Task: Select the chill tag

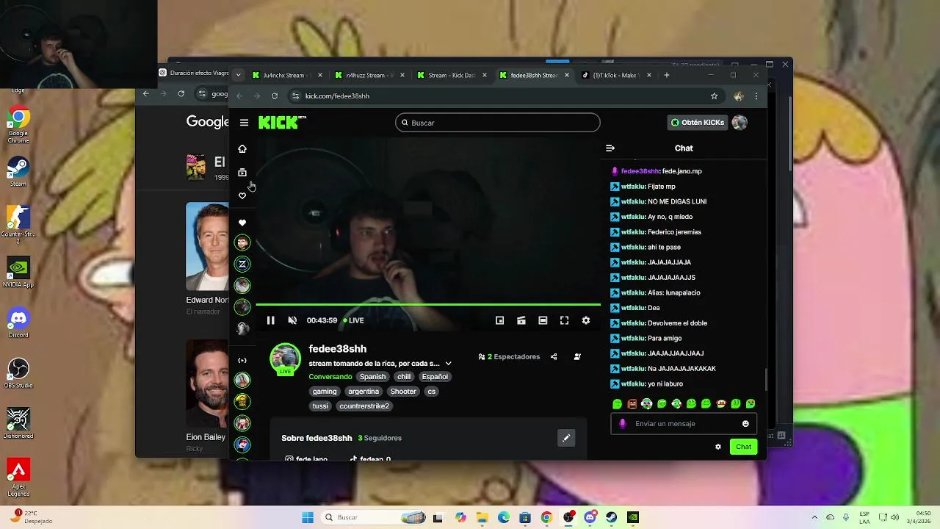Action: click(x=404, y=376)
